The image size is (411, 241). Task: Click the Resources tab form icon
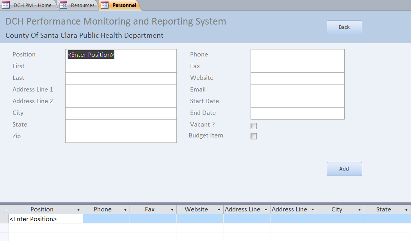click(x=63, y=5)
